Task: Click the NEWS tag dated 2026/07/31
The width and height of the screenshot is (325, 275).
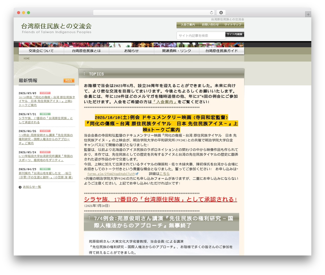Action: tap(45, 114)
